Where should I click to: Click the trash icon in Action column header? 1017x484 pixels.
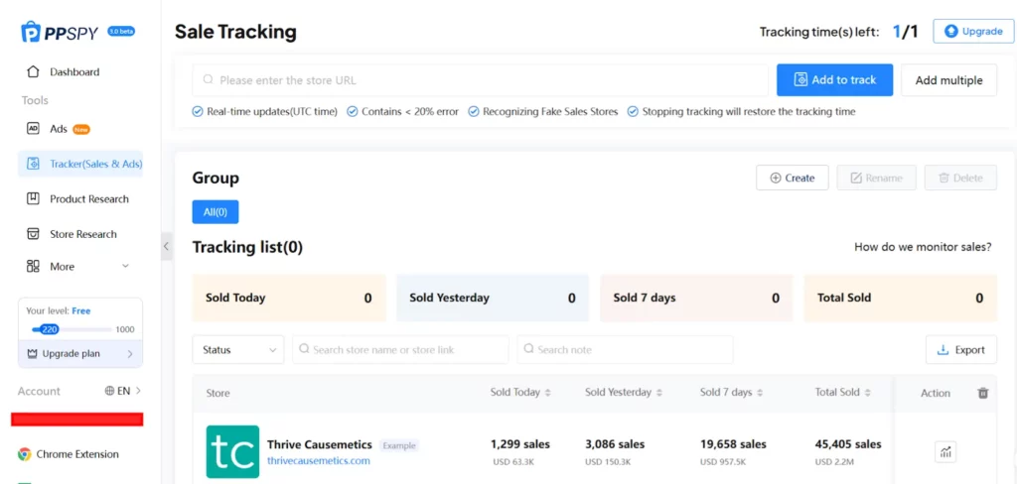983,393
